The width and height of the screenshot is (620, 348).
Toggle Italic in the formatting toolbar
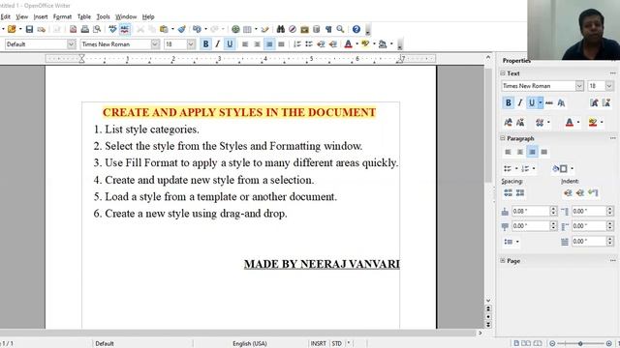pos(217,44)
